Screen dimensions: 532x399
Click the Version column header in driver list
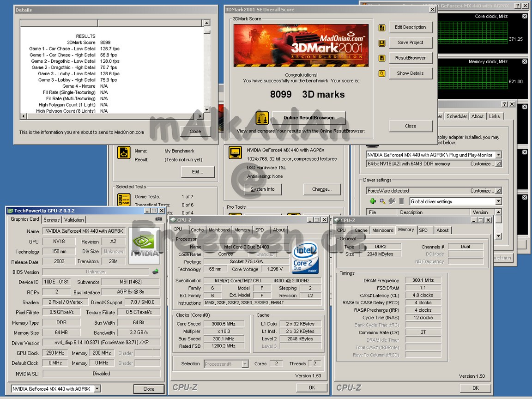(x=484, y=212)
